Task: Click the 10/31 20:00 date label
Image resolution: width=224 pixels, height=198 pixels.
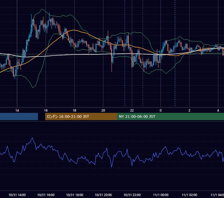Action: click(103, 195)
